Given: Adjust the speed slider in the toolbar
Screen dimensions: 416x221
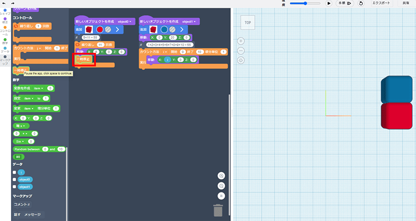Looking at the screenshot, I should point(305,3).
